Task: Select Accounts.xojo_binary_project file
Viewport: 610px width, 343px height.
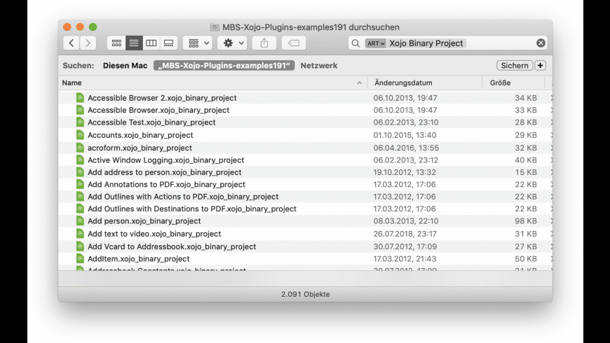Action: [x=140, y=135]
